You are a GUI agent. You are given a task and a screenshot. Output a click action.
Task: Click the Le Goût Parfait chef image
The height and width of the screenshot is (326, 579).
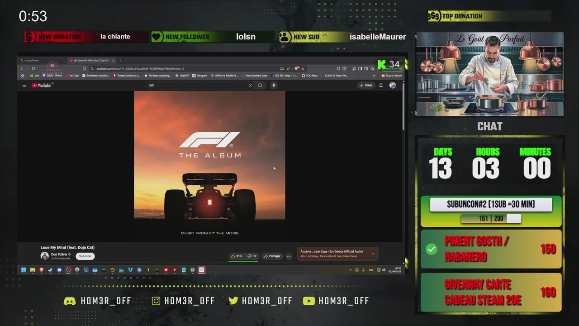coord(490,74)
